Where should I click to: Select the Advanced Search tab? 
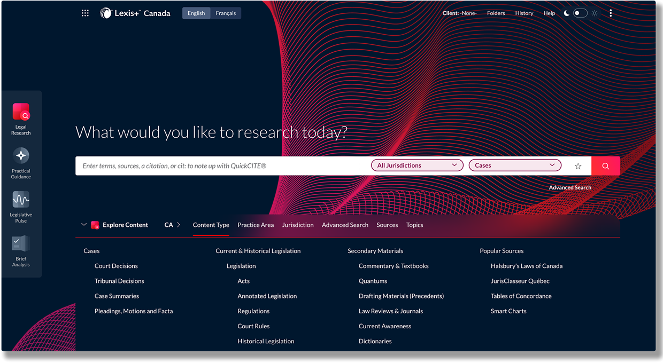pyautogui.click(x=345, y=225)
